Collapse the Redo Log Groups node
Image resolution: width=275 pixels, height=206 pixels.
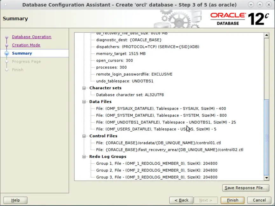pyautogui.click(x=84, y=157)
